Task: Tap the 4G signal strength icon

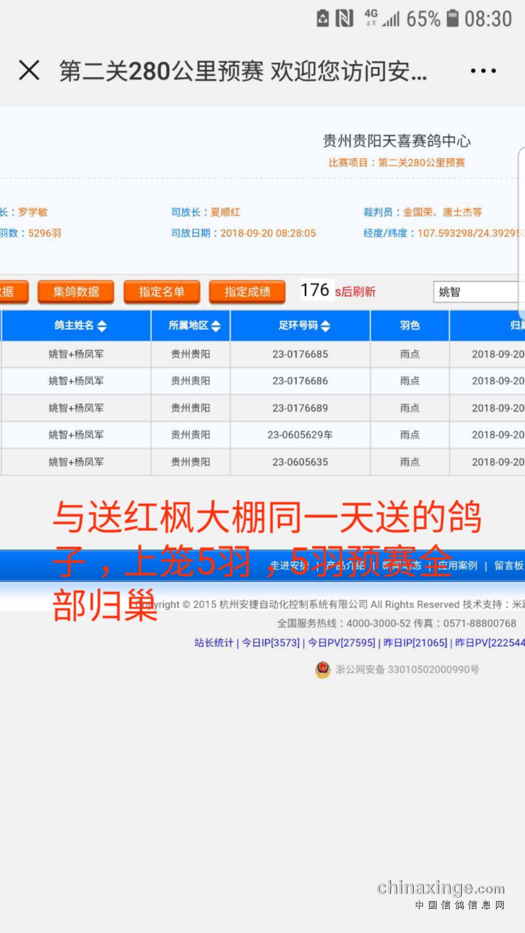Action: tap(382, 19)
